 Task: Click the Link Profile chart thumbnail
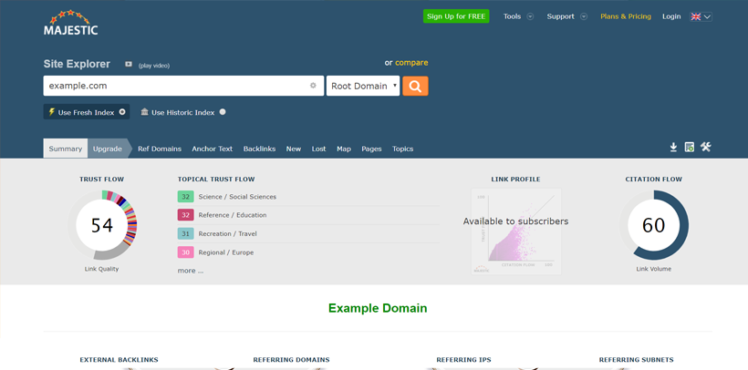pyautogui.click(x=515, y=231)
